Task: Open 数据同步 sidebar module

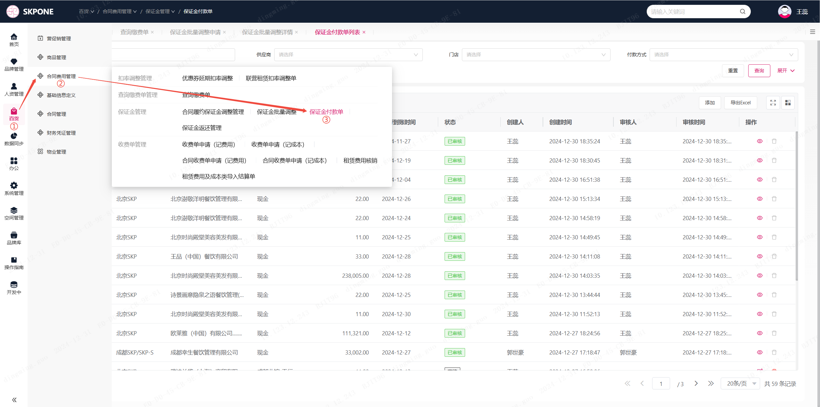Action: click(x=14, y=139)
